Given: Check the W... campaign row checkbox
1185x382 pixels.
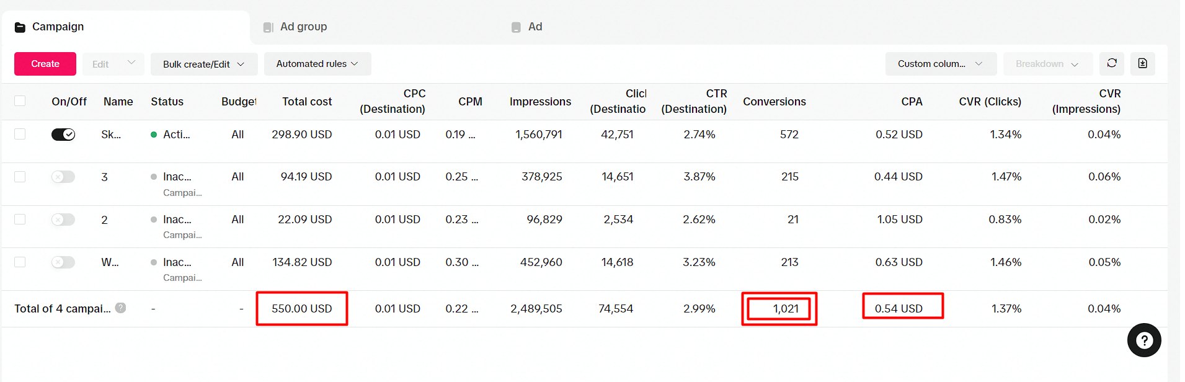Looking at the screenshot, I should coord(20,262).
